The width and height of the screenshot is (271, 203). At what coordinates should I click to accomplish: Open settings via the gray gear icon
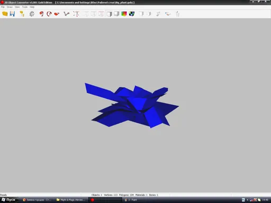pyautogui.click(x=32, y=14)
